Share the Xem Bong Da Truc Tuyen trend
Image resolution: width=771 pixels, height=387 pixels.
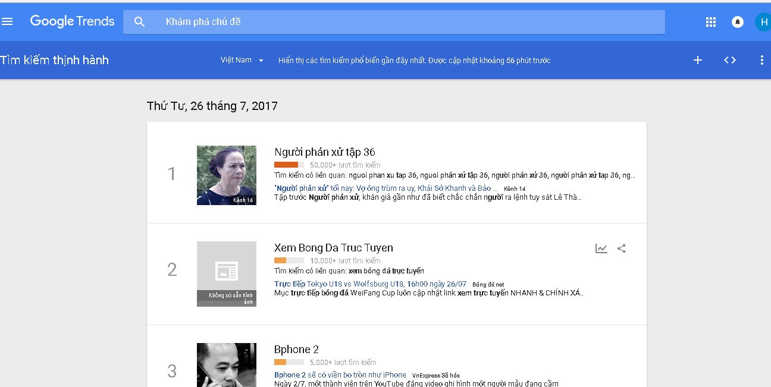622,248
